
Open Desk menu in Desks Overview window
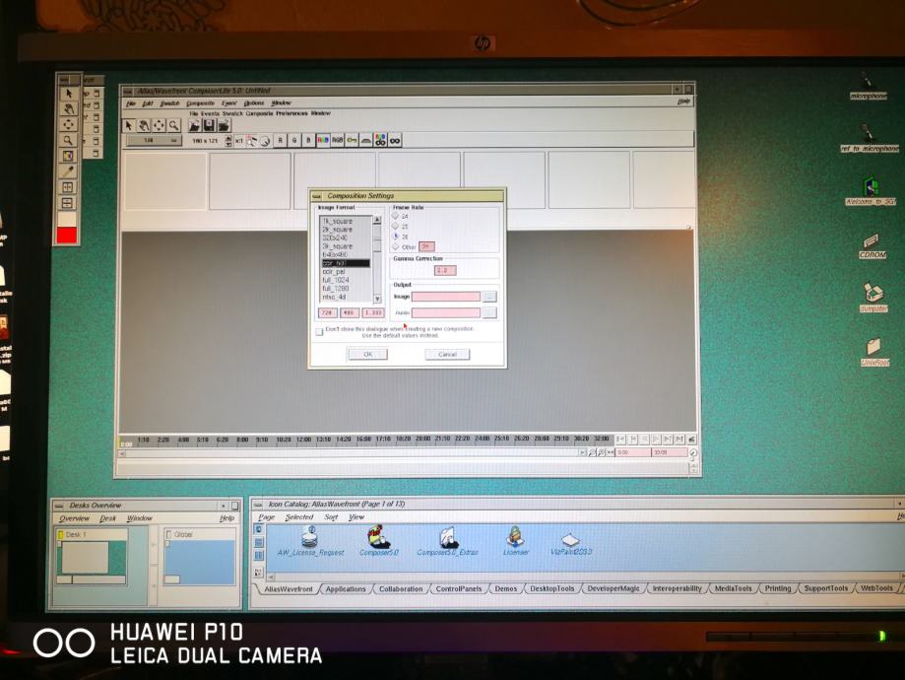(x=108, y=518)
